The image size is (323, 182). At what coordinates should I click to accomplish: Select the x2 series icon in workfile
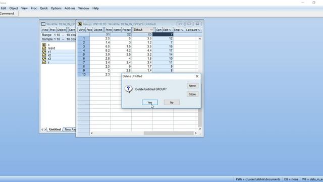[44, 55]
